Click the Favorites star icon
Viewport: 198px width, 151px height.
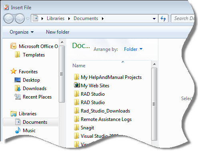click(14, 71)
